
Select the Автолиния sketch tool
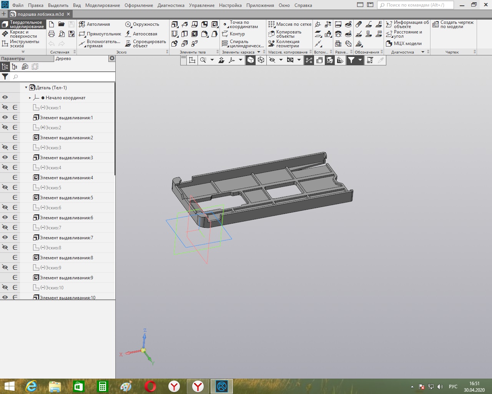click(x=95, y=24)
